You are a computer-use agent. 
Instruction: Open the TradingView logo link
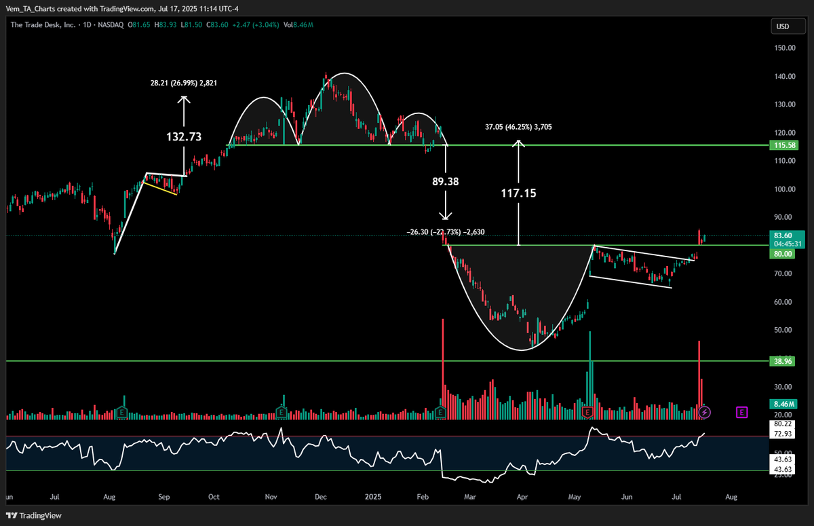point(35,516)
